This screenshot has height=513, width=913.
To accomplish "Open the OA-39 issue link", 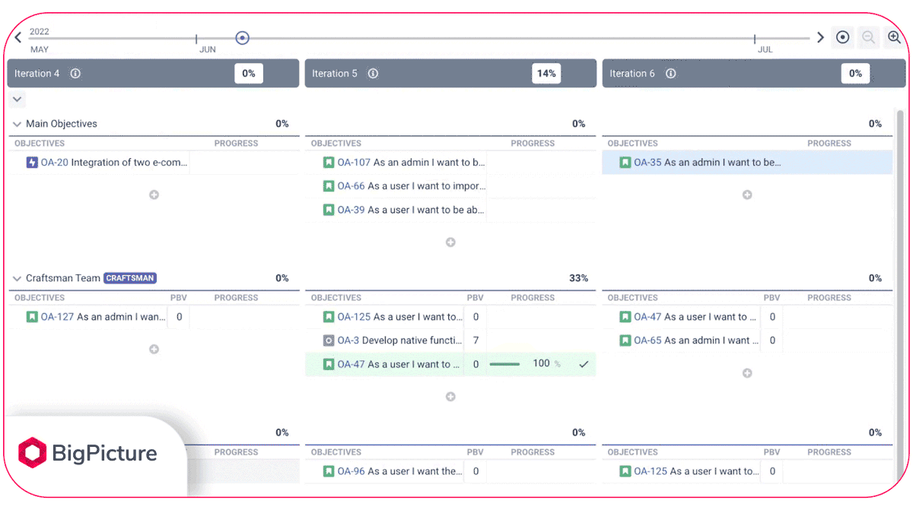I will (x=352, y=210).
